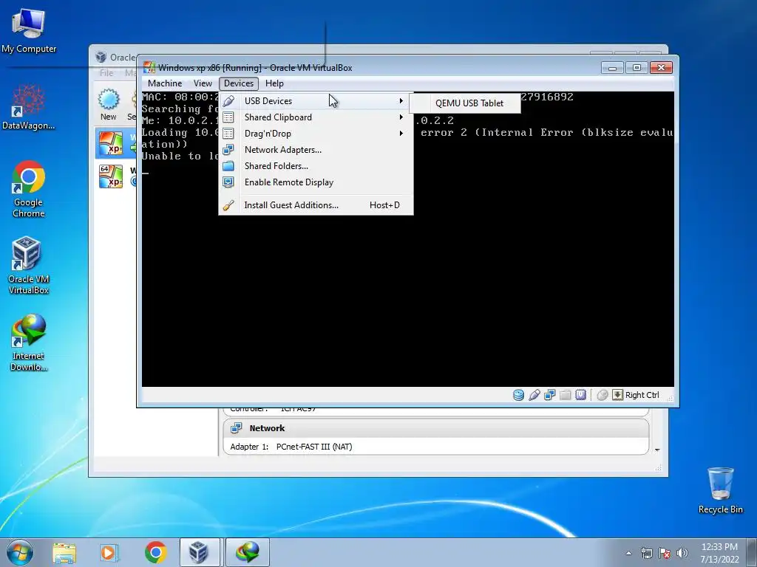Image resolution: width=757 pixels, height=567 pixels.
Task: Click the Guest Additions wrench icon
Action: click(x=228, y=205)
